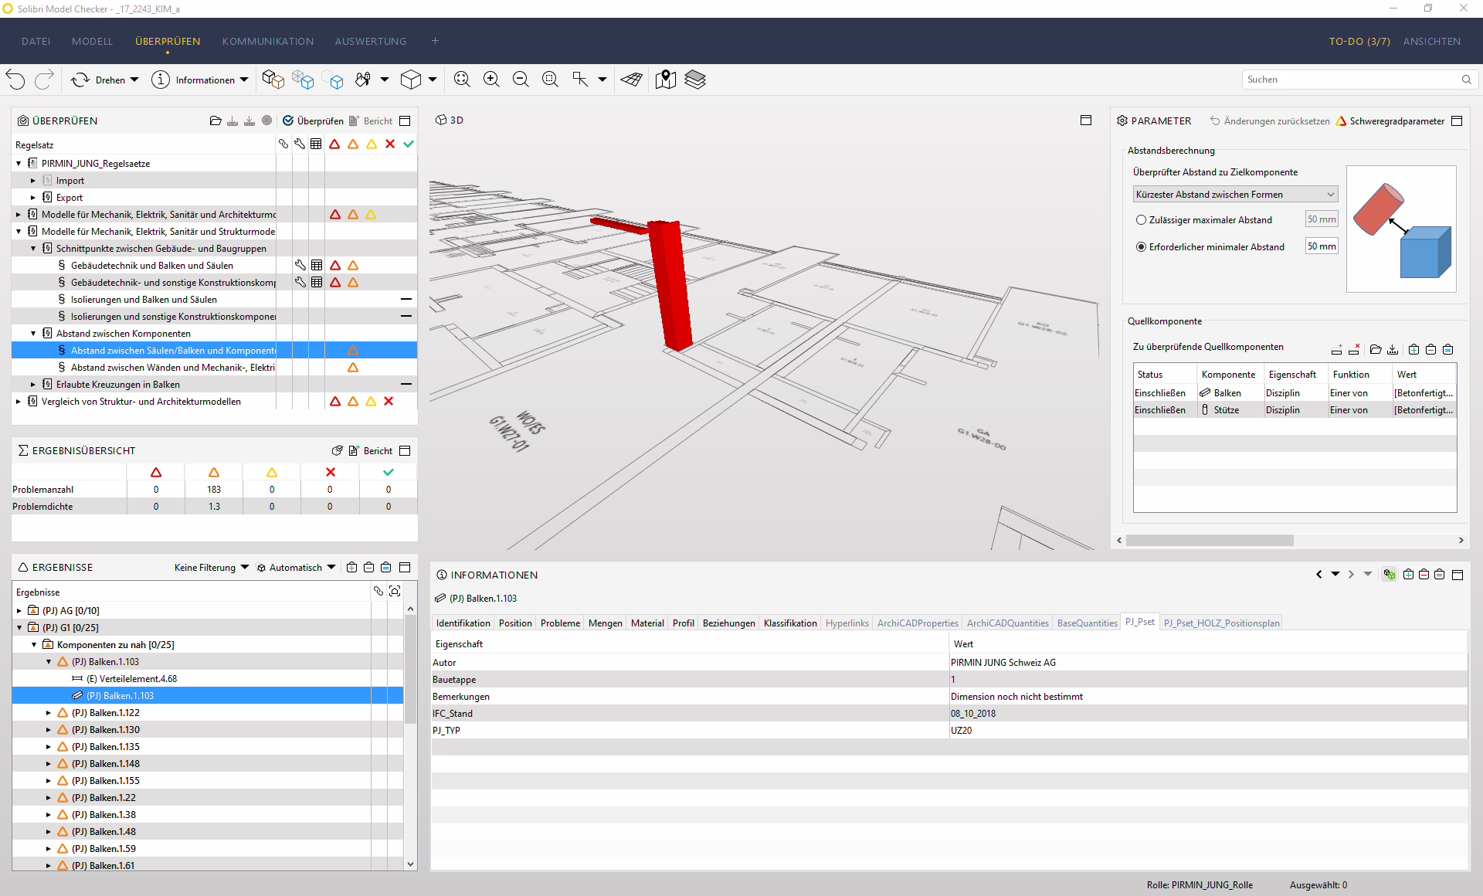Switch to Mengen information tab
Viewport: 1483px width, 896px height.
point(606,623)
